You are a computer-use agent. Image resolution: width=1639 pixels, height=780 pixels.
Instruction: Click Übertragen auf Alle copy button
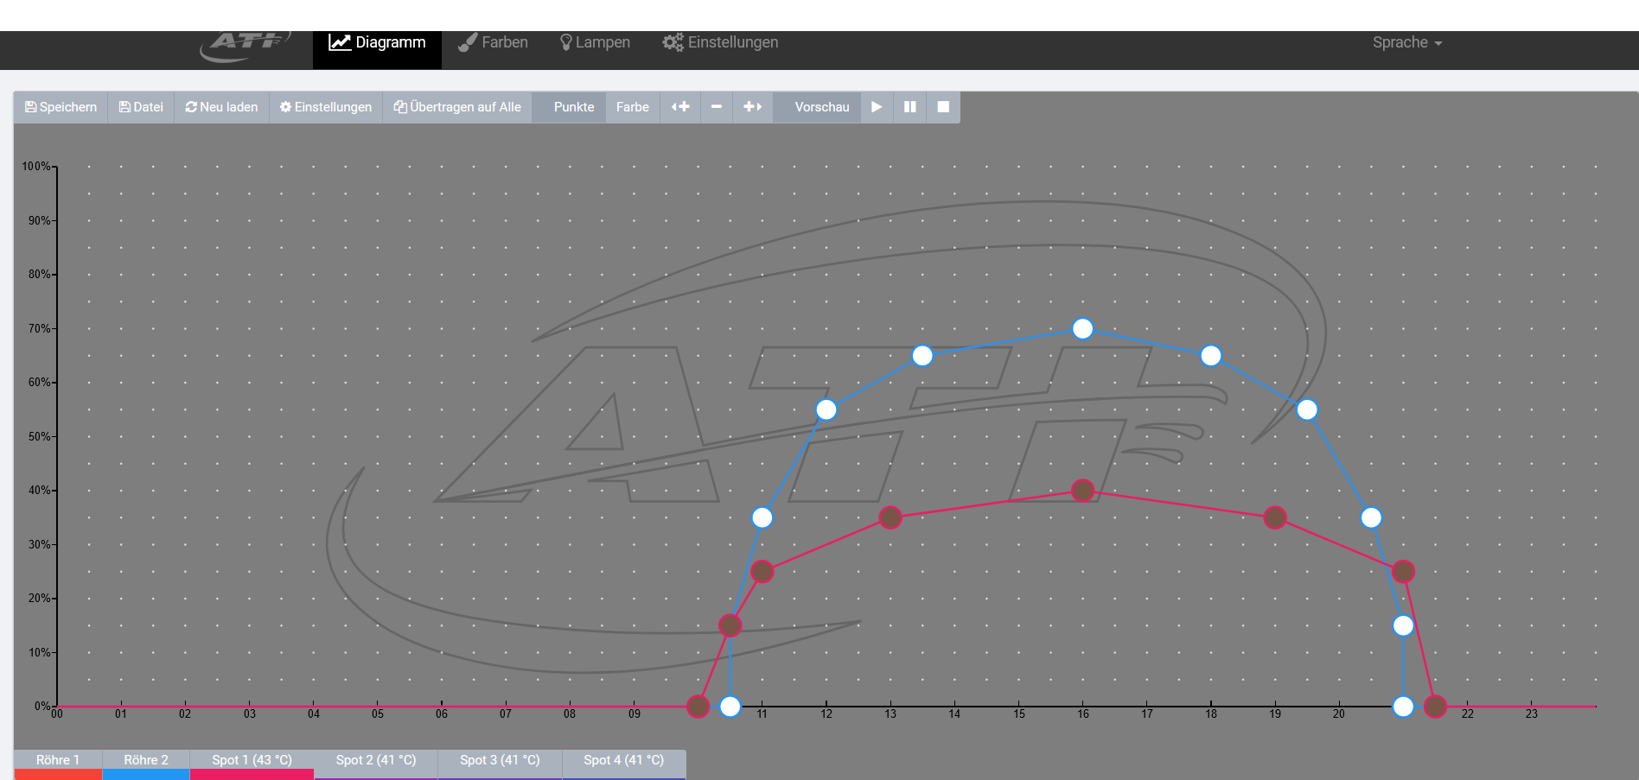pyautogui.click(x=457, y=107)
